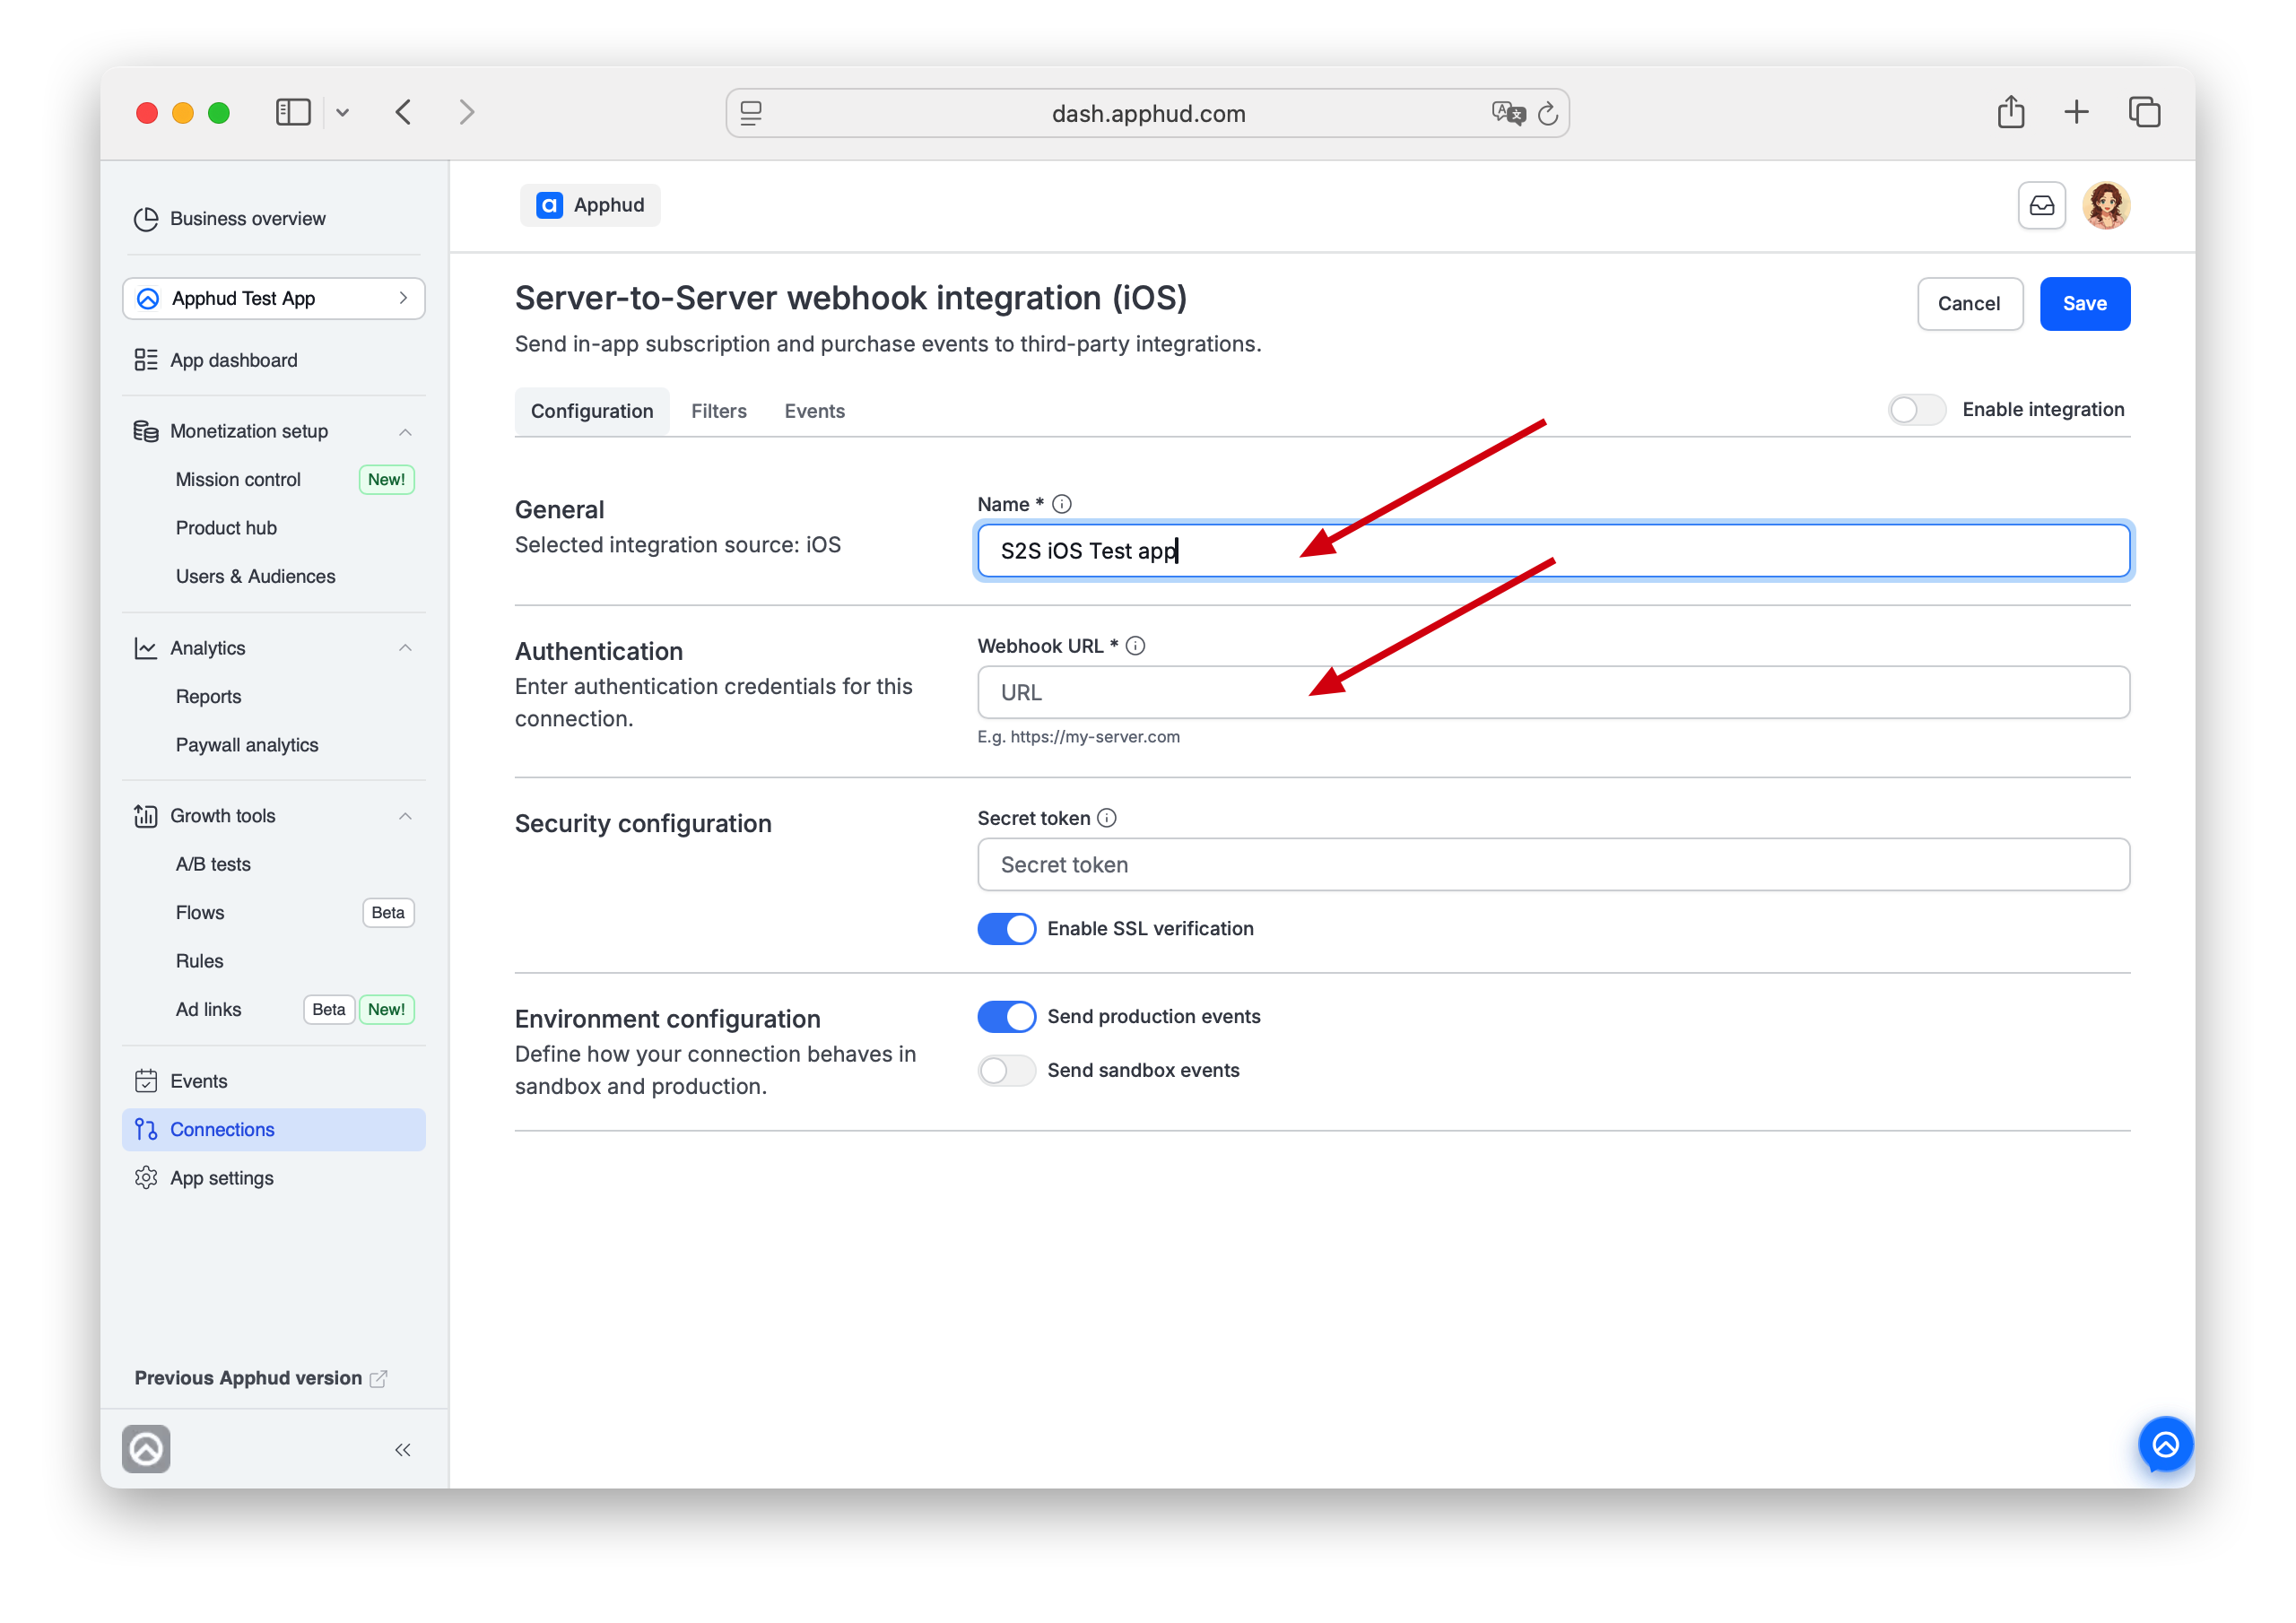Click the Cancel button

click(1969, 304)
